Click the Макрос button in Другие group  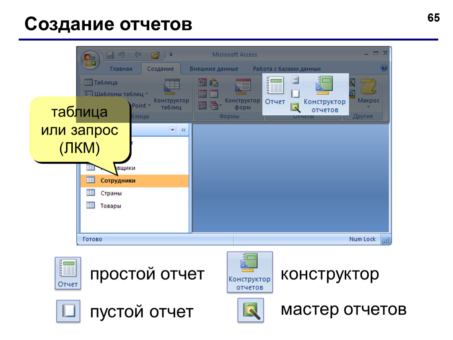pyautogui.click(x=368, y=91)
